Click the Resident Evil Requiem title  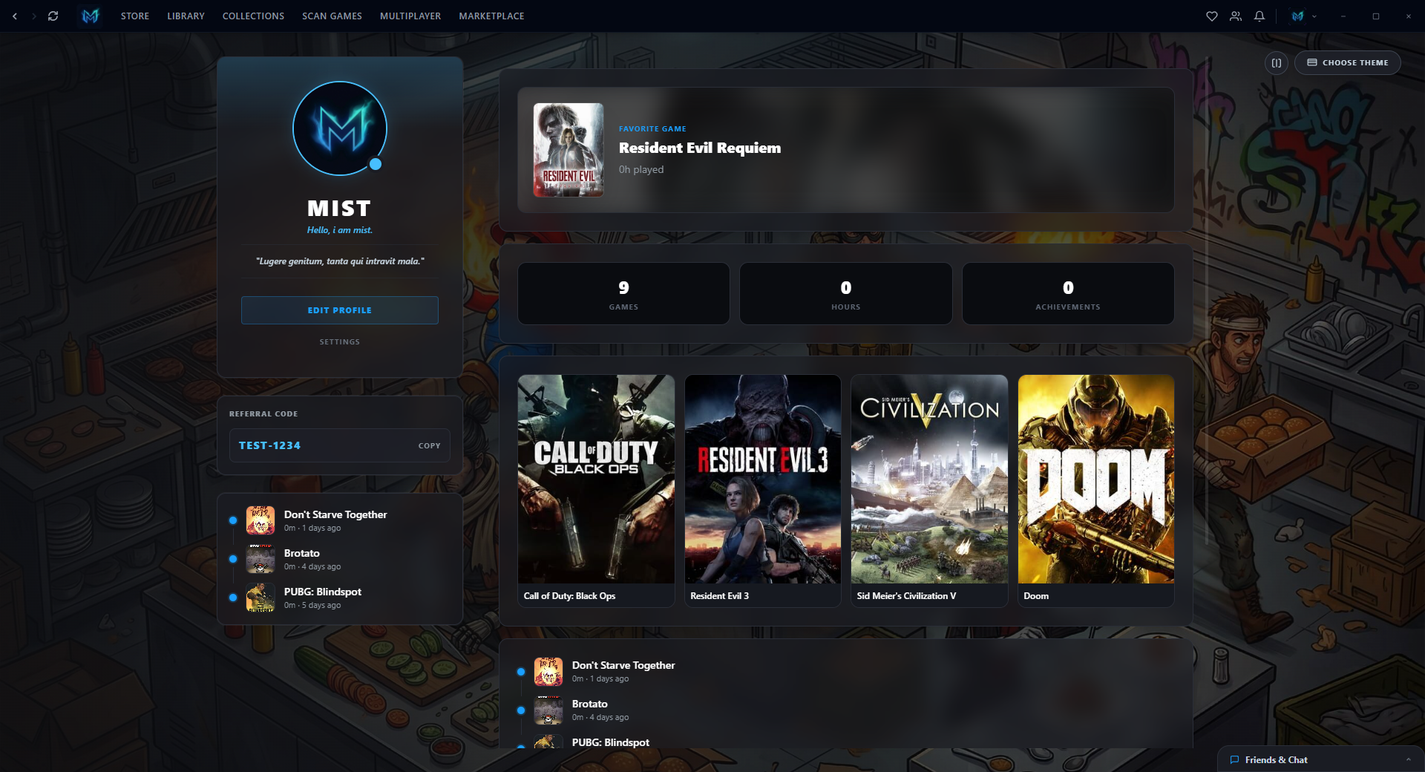700,148
